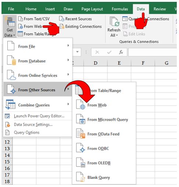179x187 pixels.
Task: Switch to the Home tab
Action: (x=31, y=9)
